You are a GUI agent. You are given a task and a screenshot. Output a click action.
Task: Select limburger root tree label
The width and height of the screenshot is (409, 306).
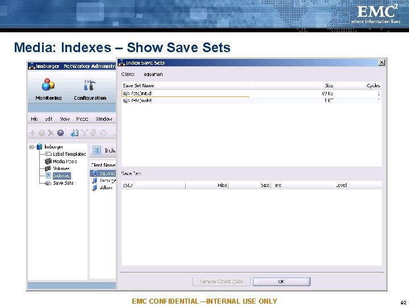pos(53,147)
